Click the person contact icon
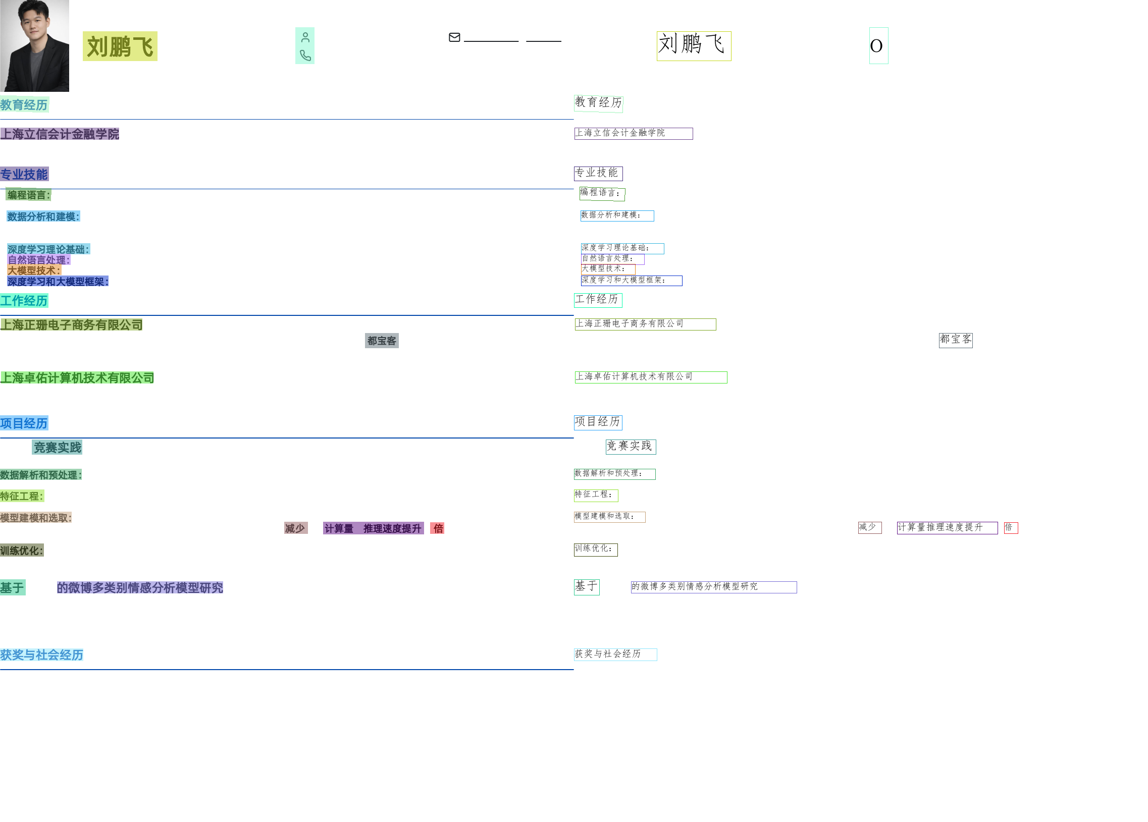Viewport: 1148px width, 822px height. click(305, 37)
